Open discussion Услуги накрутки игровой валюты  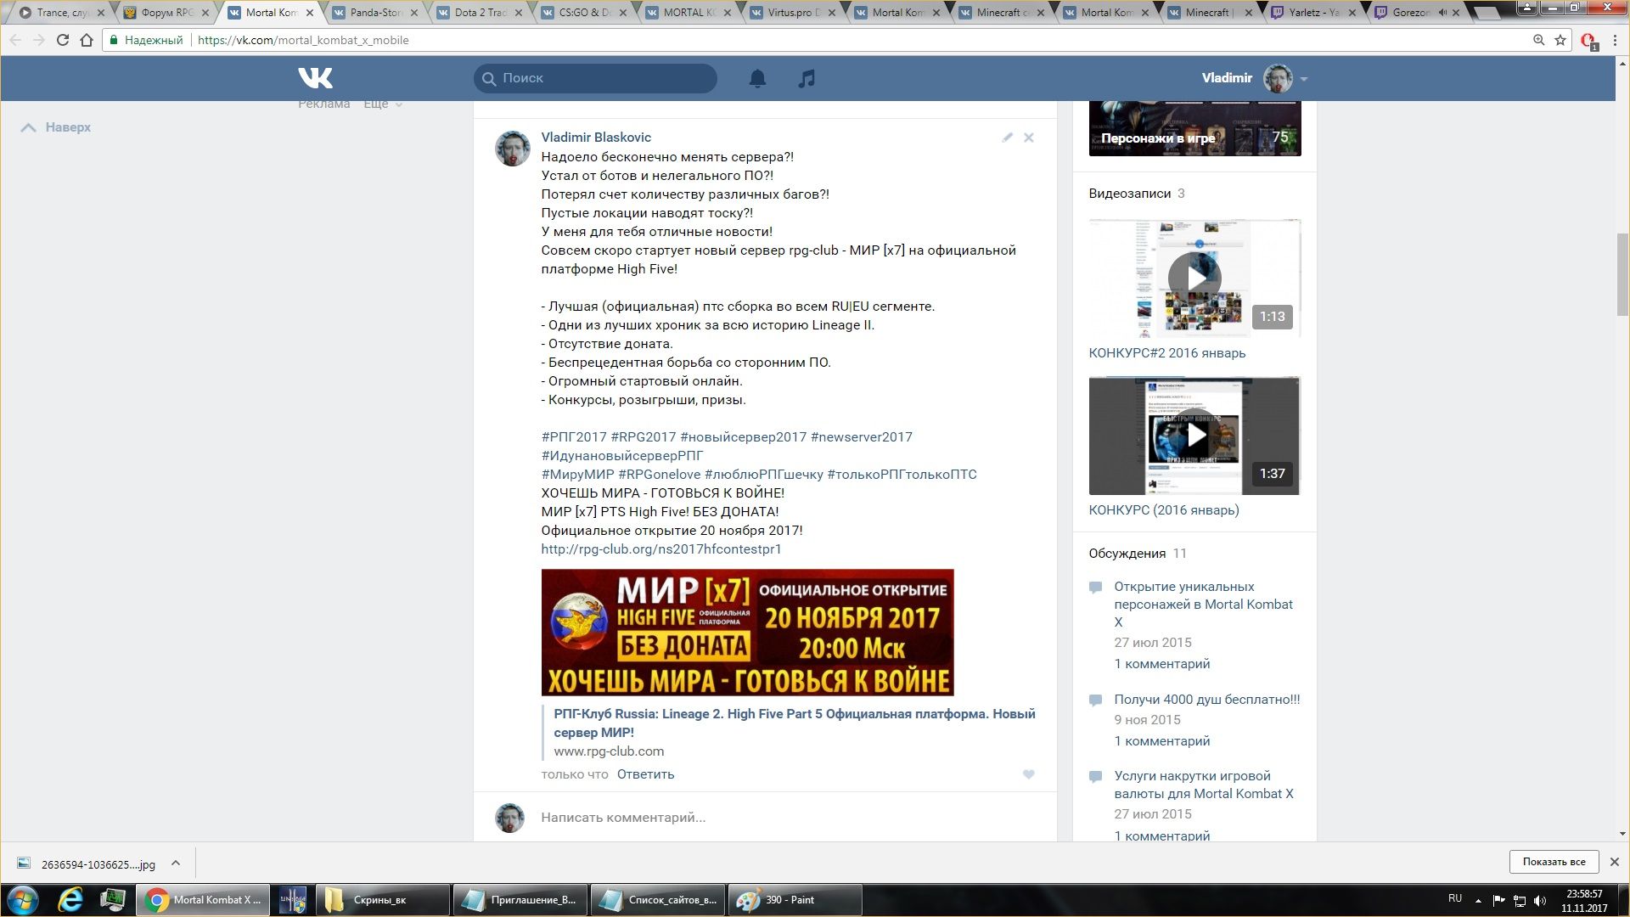click(x=1203, y=785)
